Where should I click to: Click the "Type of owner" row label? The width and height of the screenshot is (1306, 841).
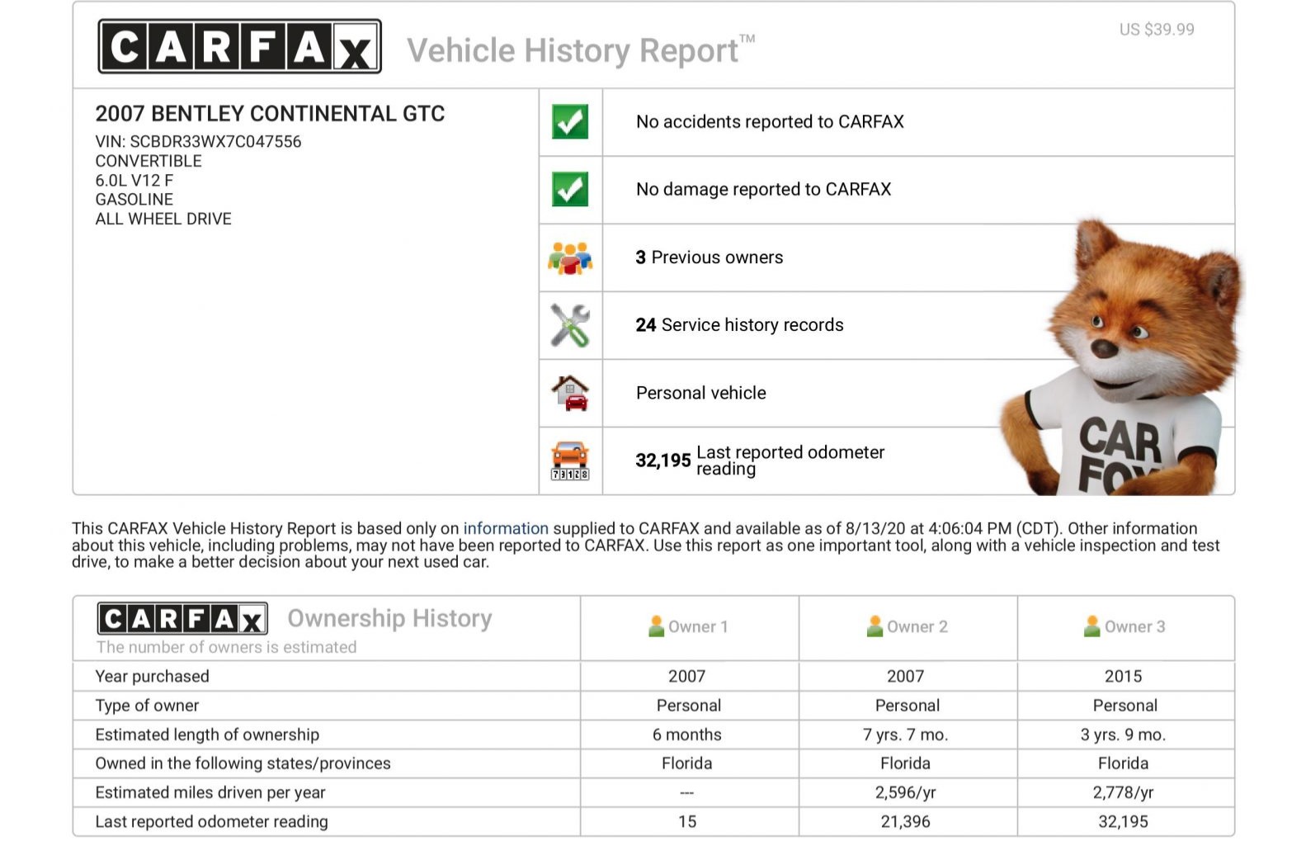(147, 705)
